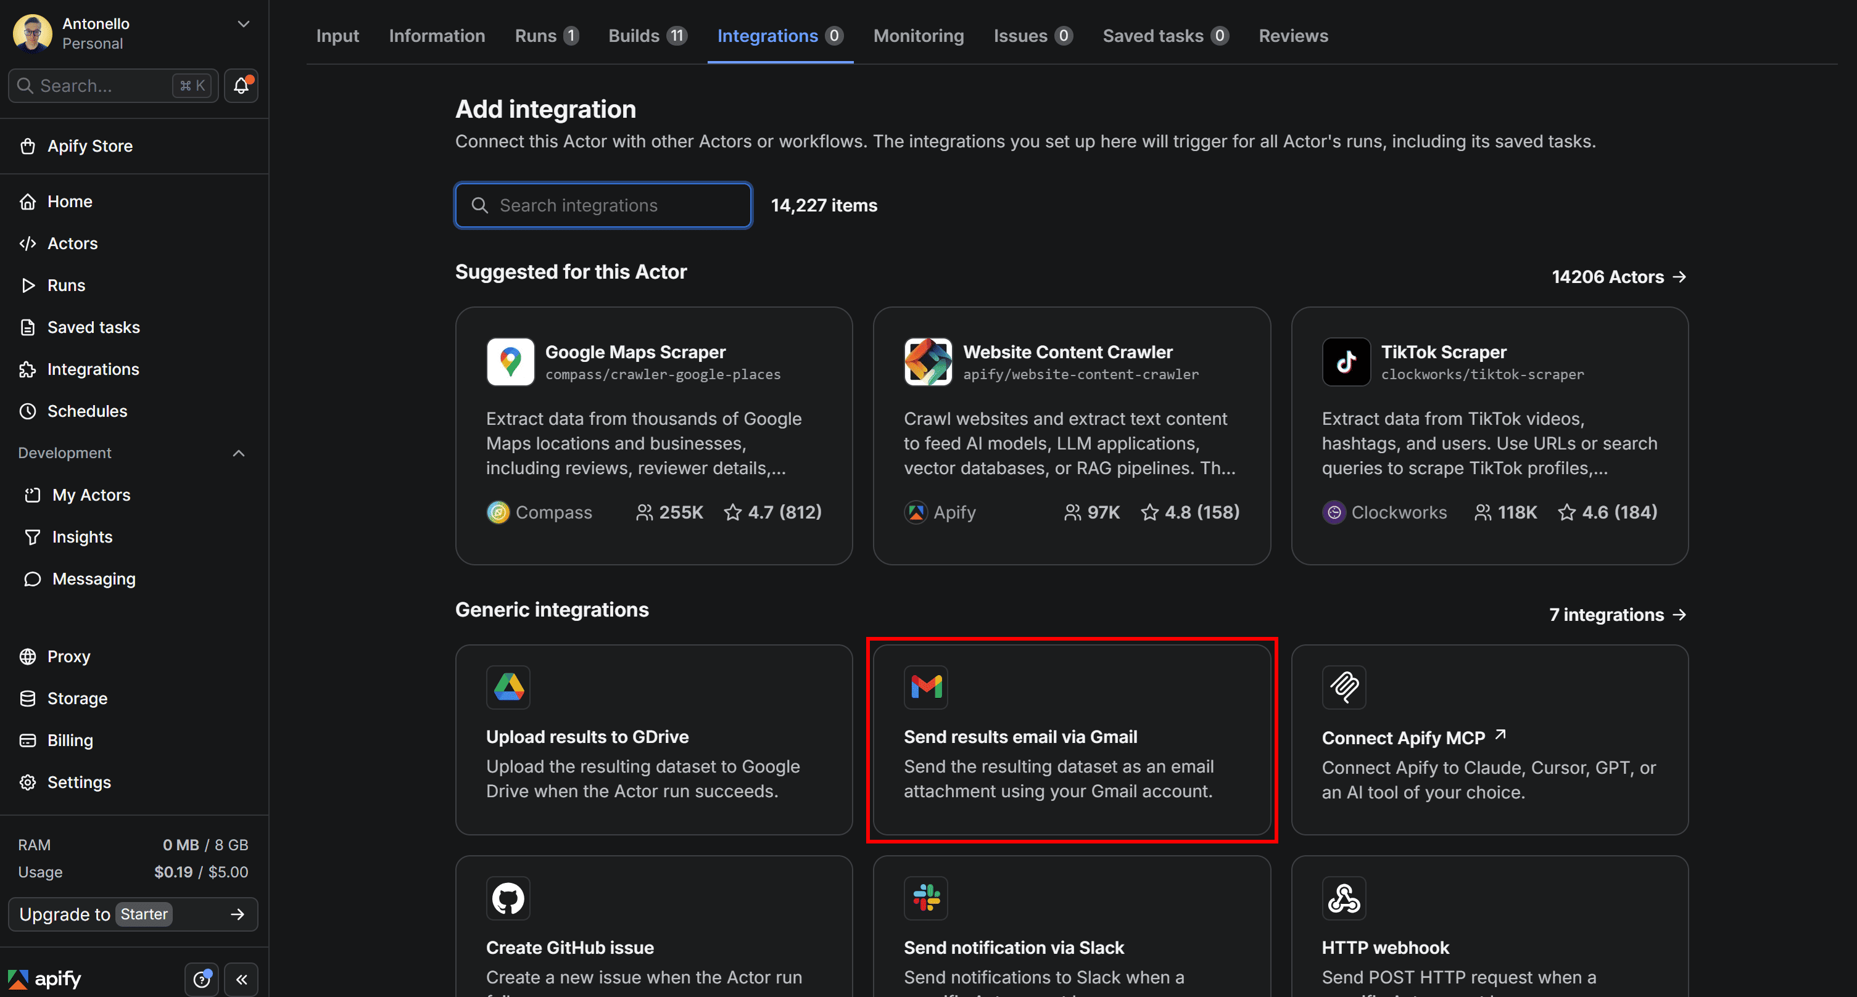Screen dimensions: 1857x997
Task: Expand the 14206 Actors list
Action: point(1618,277)
